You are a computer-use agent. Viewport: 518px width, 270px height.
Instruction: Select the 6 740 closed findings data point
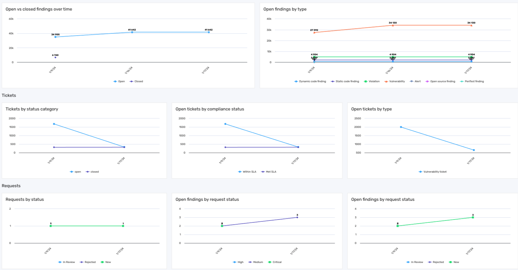pos(55,57)
